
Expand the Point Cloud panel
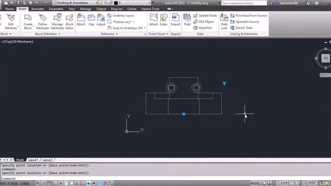[158, 34]
